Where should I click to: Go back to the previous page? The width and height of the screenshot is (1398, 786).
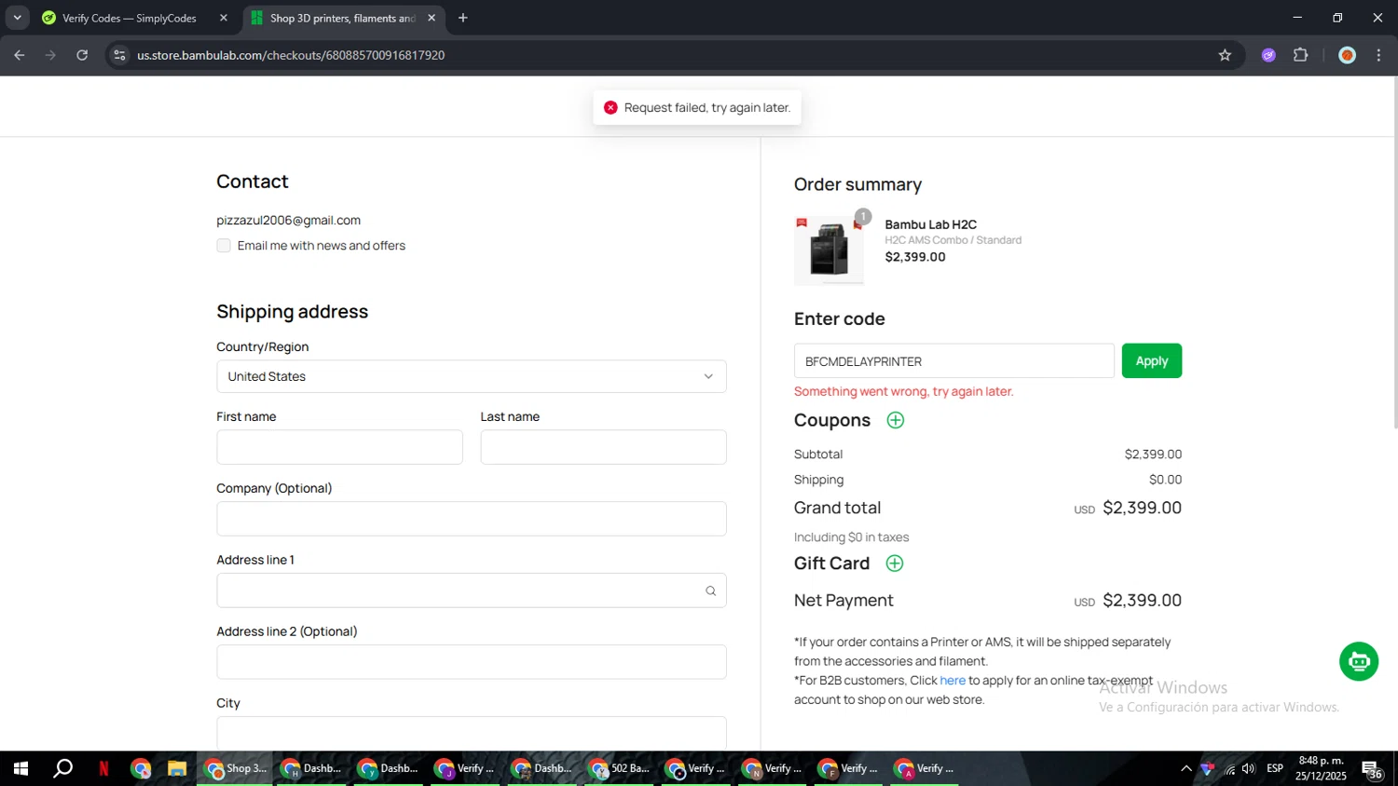point(20,55)
